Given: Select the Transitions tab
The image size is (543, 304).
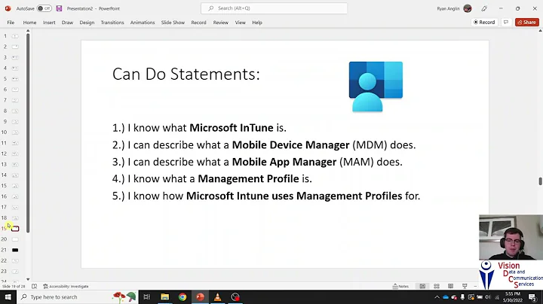Looking at the screenshot, I should [112, 23].
